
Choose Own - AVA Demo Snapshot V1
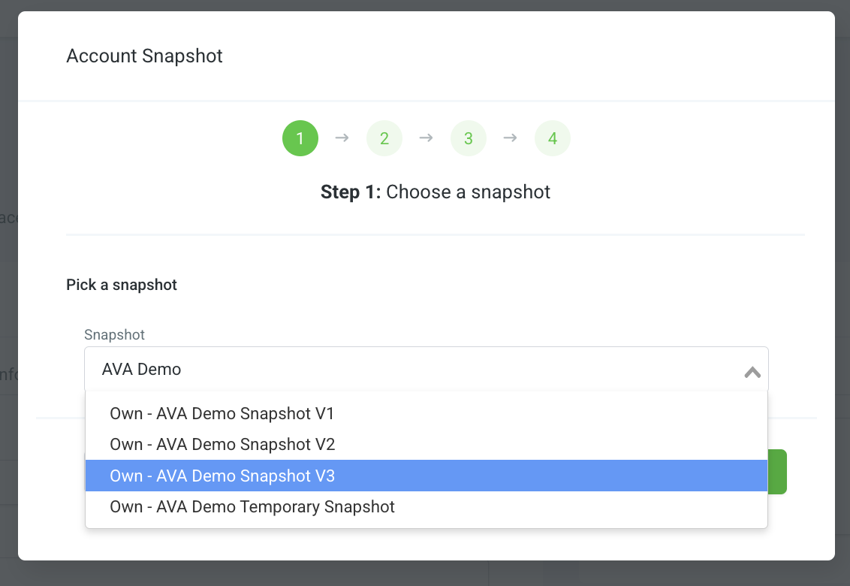[x=426, y=413]
